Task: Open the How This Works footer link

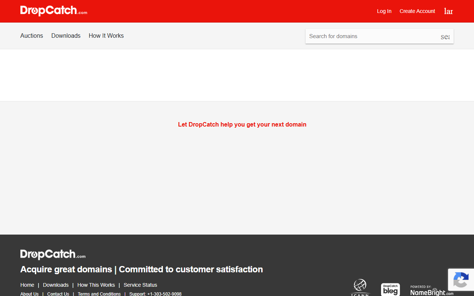Action: click(x=96, y=285)
